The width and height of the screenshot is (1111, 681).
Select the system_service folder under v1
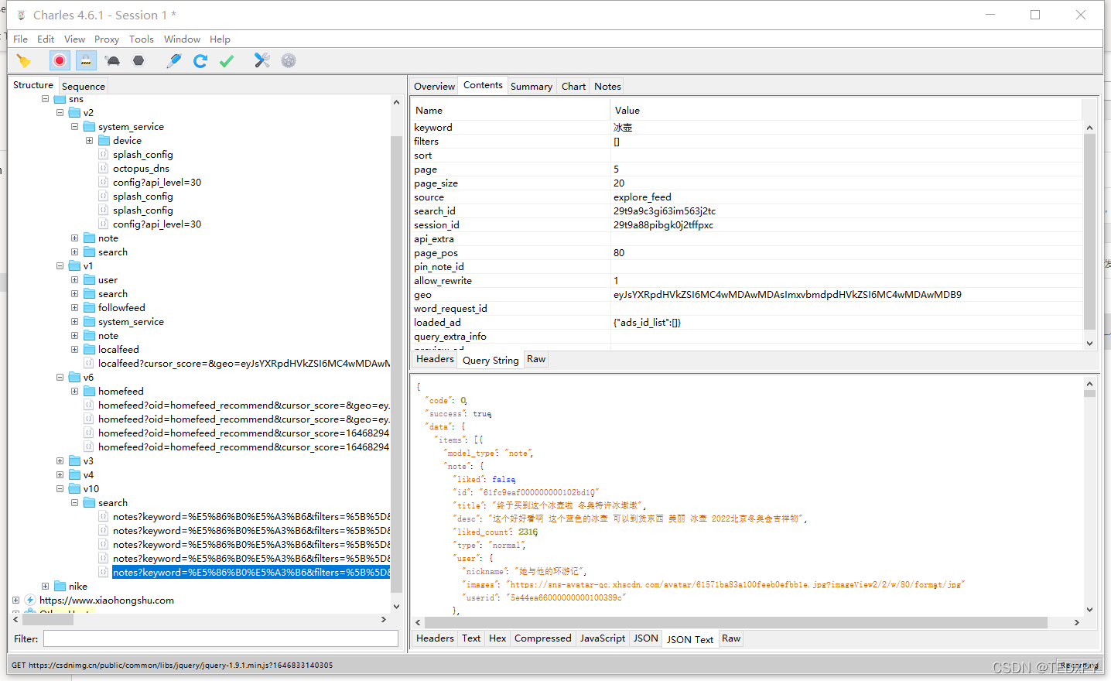131,322
